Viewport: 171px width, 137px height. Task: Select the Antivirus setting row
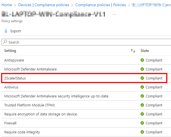(86, 87)
